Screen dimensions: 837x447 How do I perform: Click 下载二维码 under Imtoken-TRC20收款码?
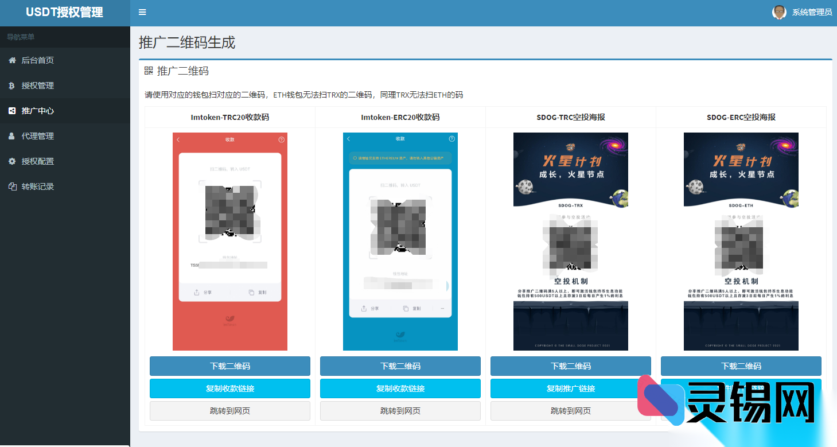click(x=229, y=366)
